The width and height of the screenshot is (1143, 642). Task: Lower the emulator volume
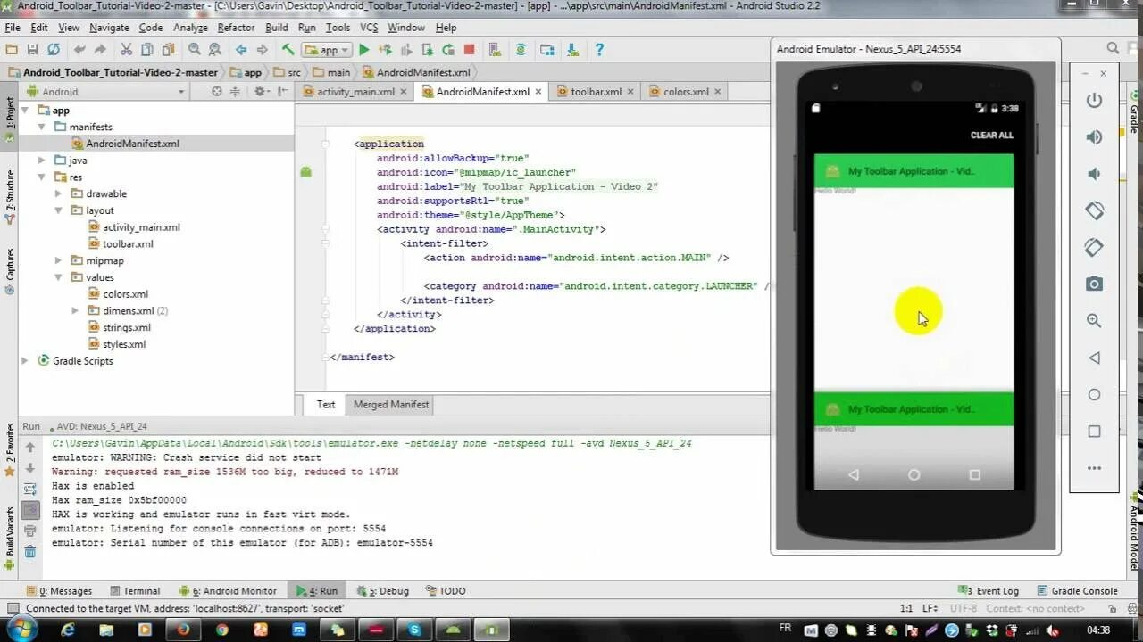coord(1094,174)
